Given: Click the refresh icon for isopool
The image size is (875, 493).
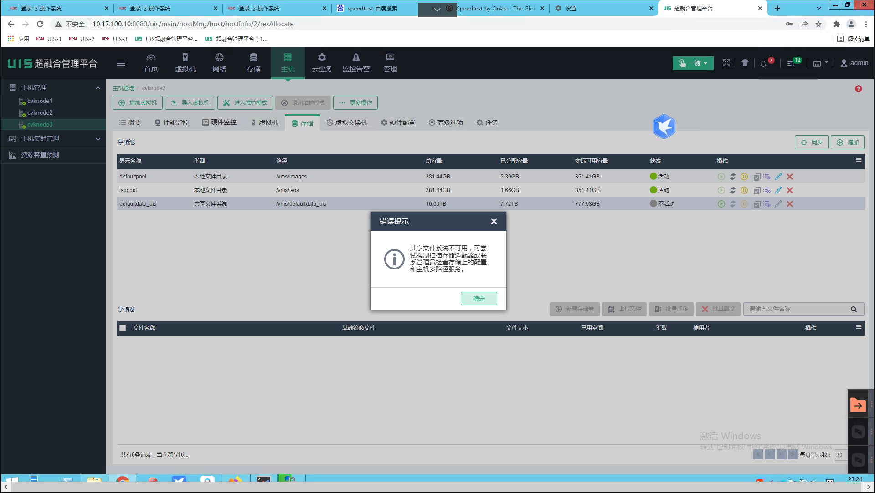Looking at the screenshot, I should (x=733, y=190).
